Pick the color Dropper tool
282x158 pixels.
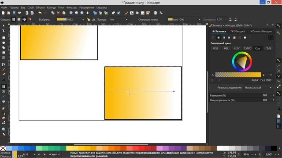[x=4, y=97]
